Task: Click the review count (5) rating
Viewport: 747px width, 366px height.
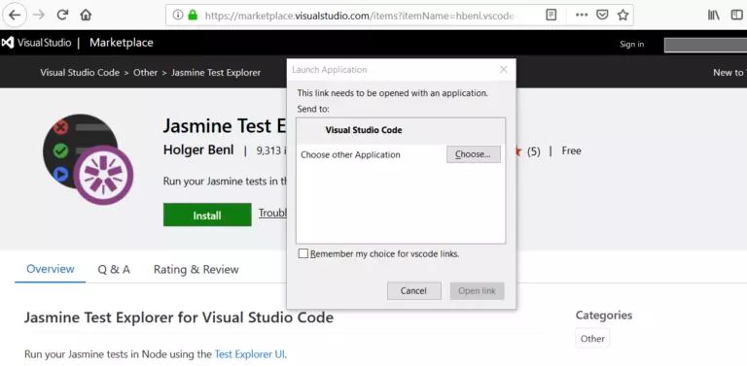Action: (x=534, y=151)
